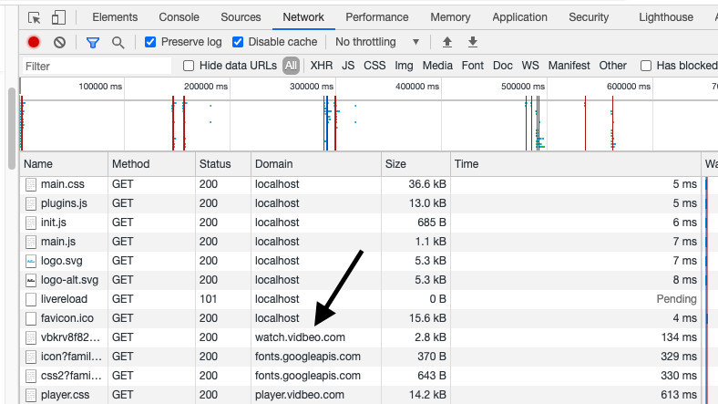This screenshot has height=404, width=718.
Task: Click the import HAR upload arrow icon
Action: click(447, 42)
